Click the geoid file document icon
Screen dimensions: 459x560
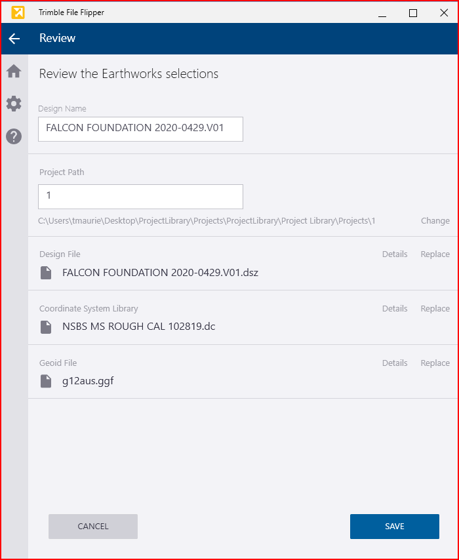click(46, 382)
